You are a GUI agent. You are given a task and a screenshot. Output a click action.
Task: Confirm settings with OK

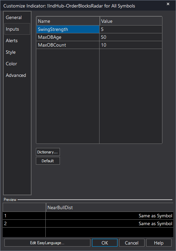pyautogui.click(x=105, y=243)
